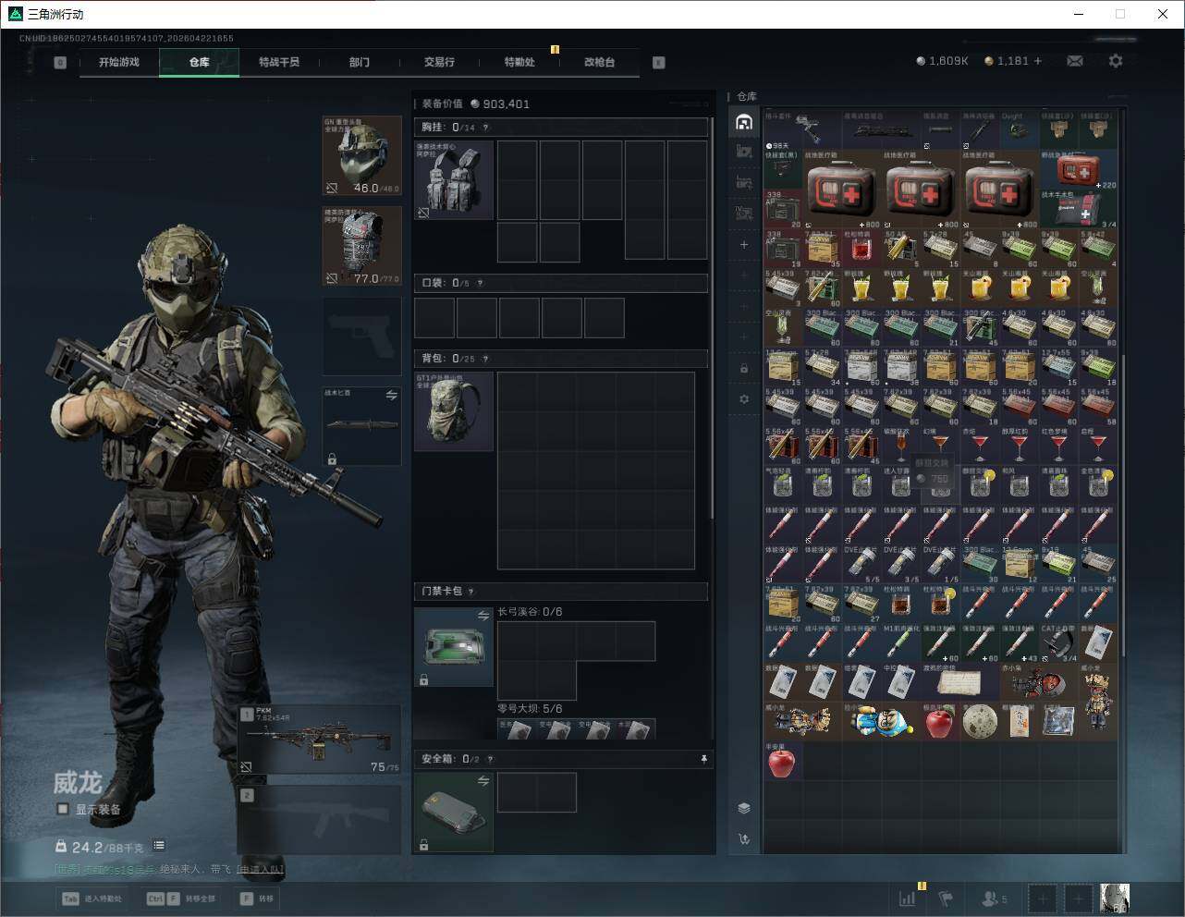Select the main warehouse storage icon
1185x917 pixels.
click(744, 122)
